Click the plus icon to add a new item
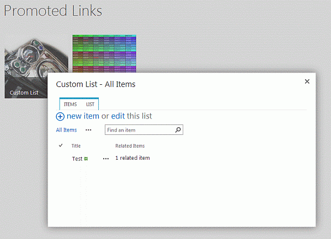The image size is (331, 239). [x=60, y=117]
